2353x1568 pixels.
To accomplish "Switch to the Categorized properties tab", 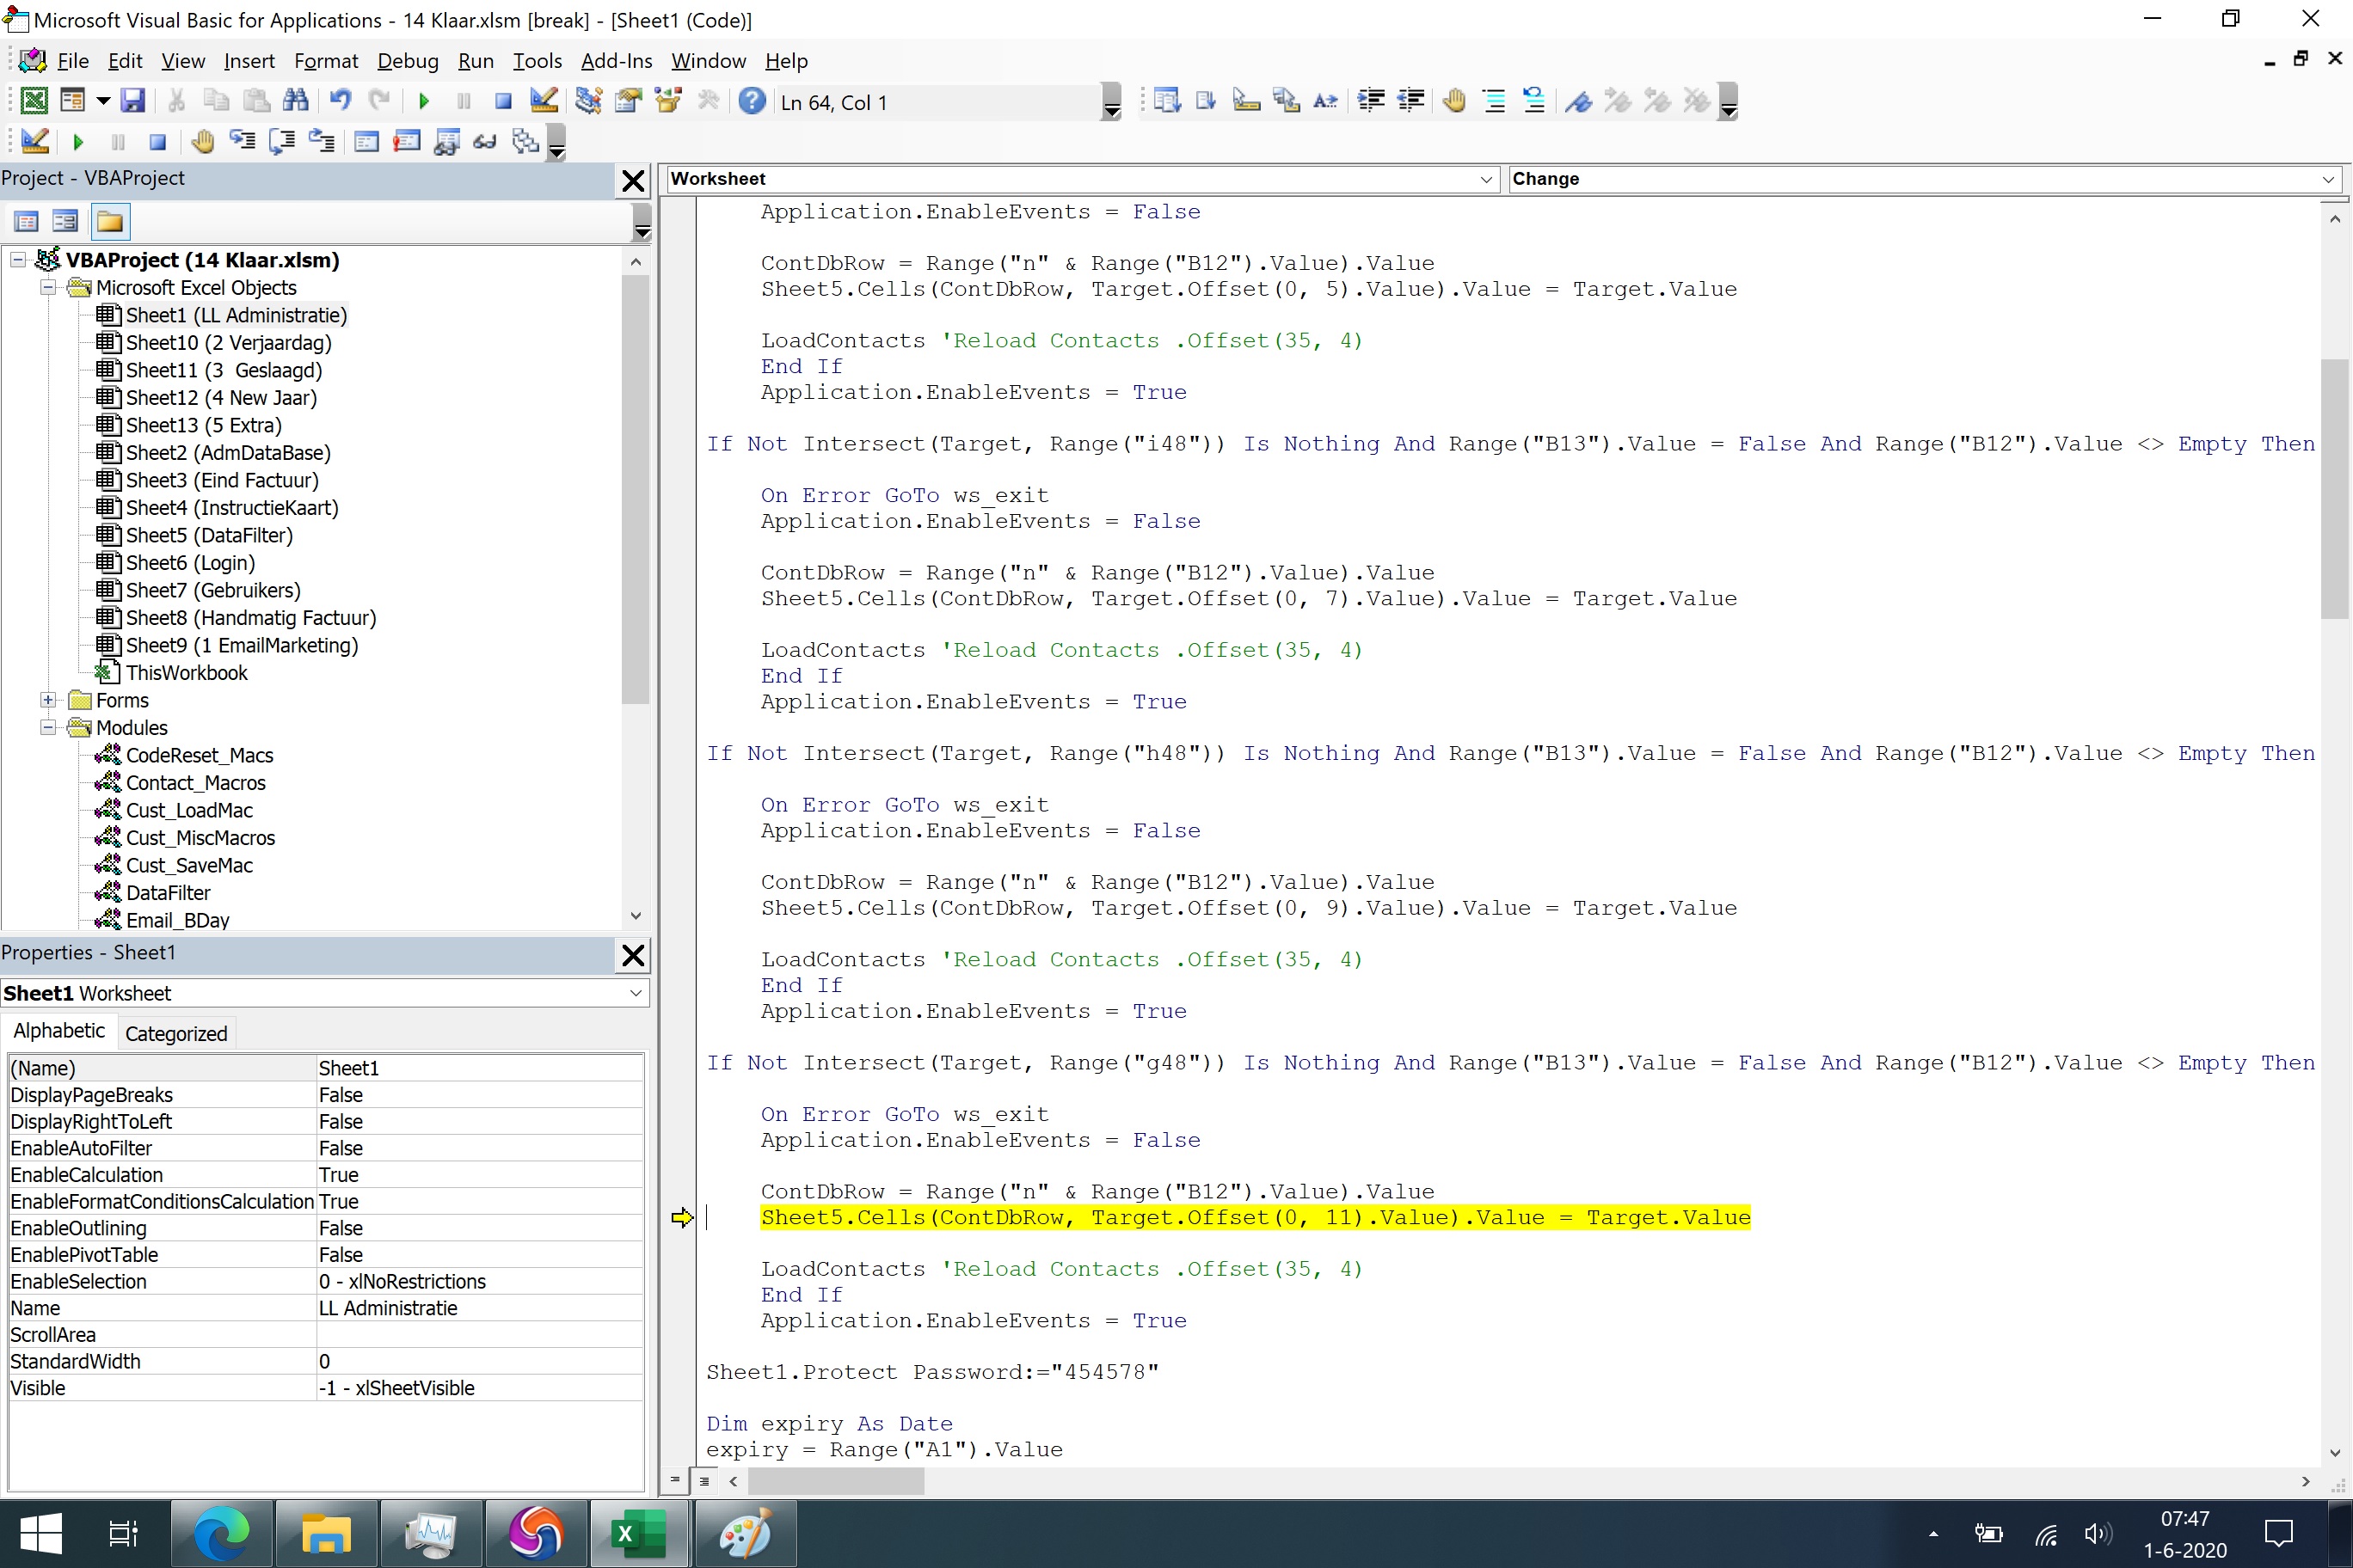I will [x=176, y=1033].
